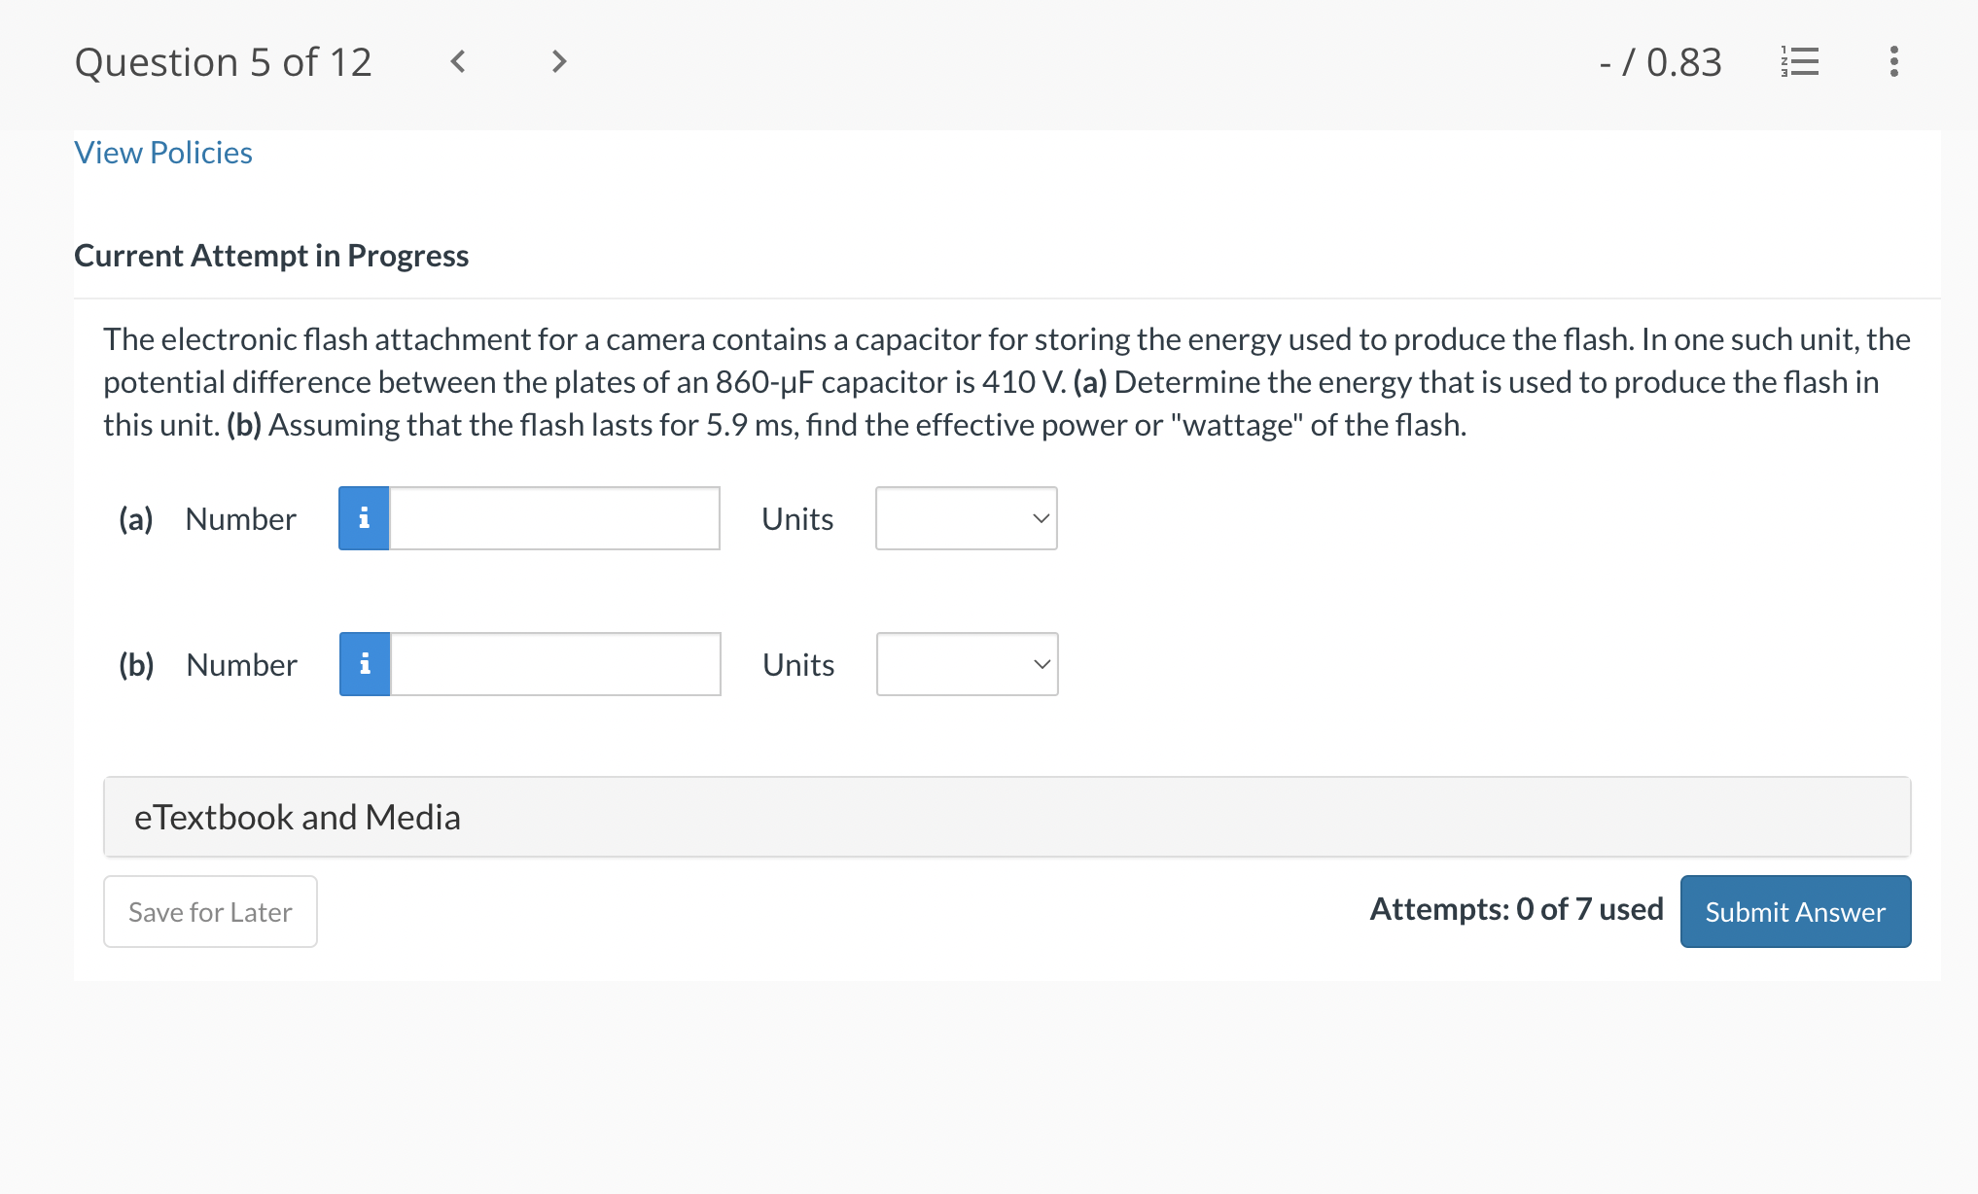This screenshot has width=1978, height=1194.
Task: Click the score text - / 0.83
Action: pyautogui.click(x=1661, y=62)
